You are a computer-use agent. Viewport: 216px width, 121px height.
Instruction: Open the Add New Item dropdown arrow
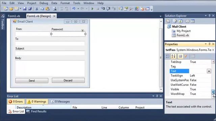(20, 9)
